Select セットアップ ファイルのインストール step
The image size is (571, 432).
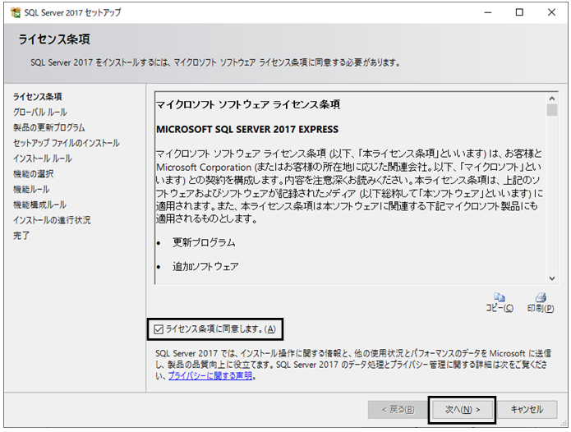tap(67, 143)
